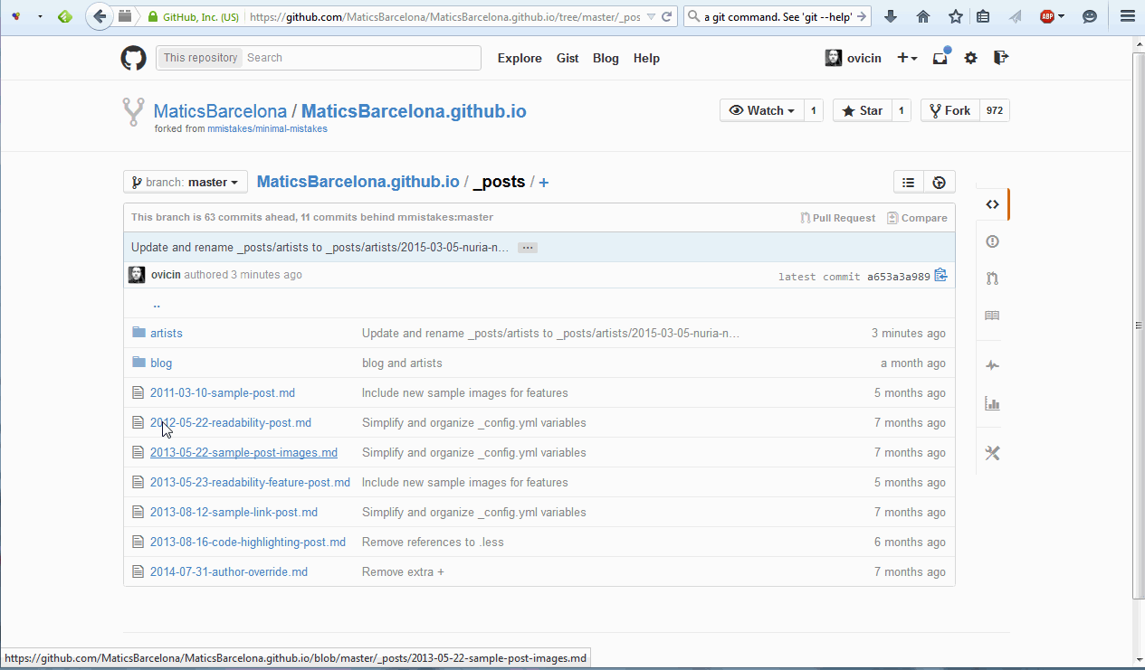Click the GitHub Octocat logo
Screen dimensions: 1145x670
[x=133, y=58]
